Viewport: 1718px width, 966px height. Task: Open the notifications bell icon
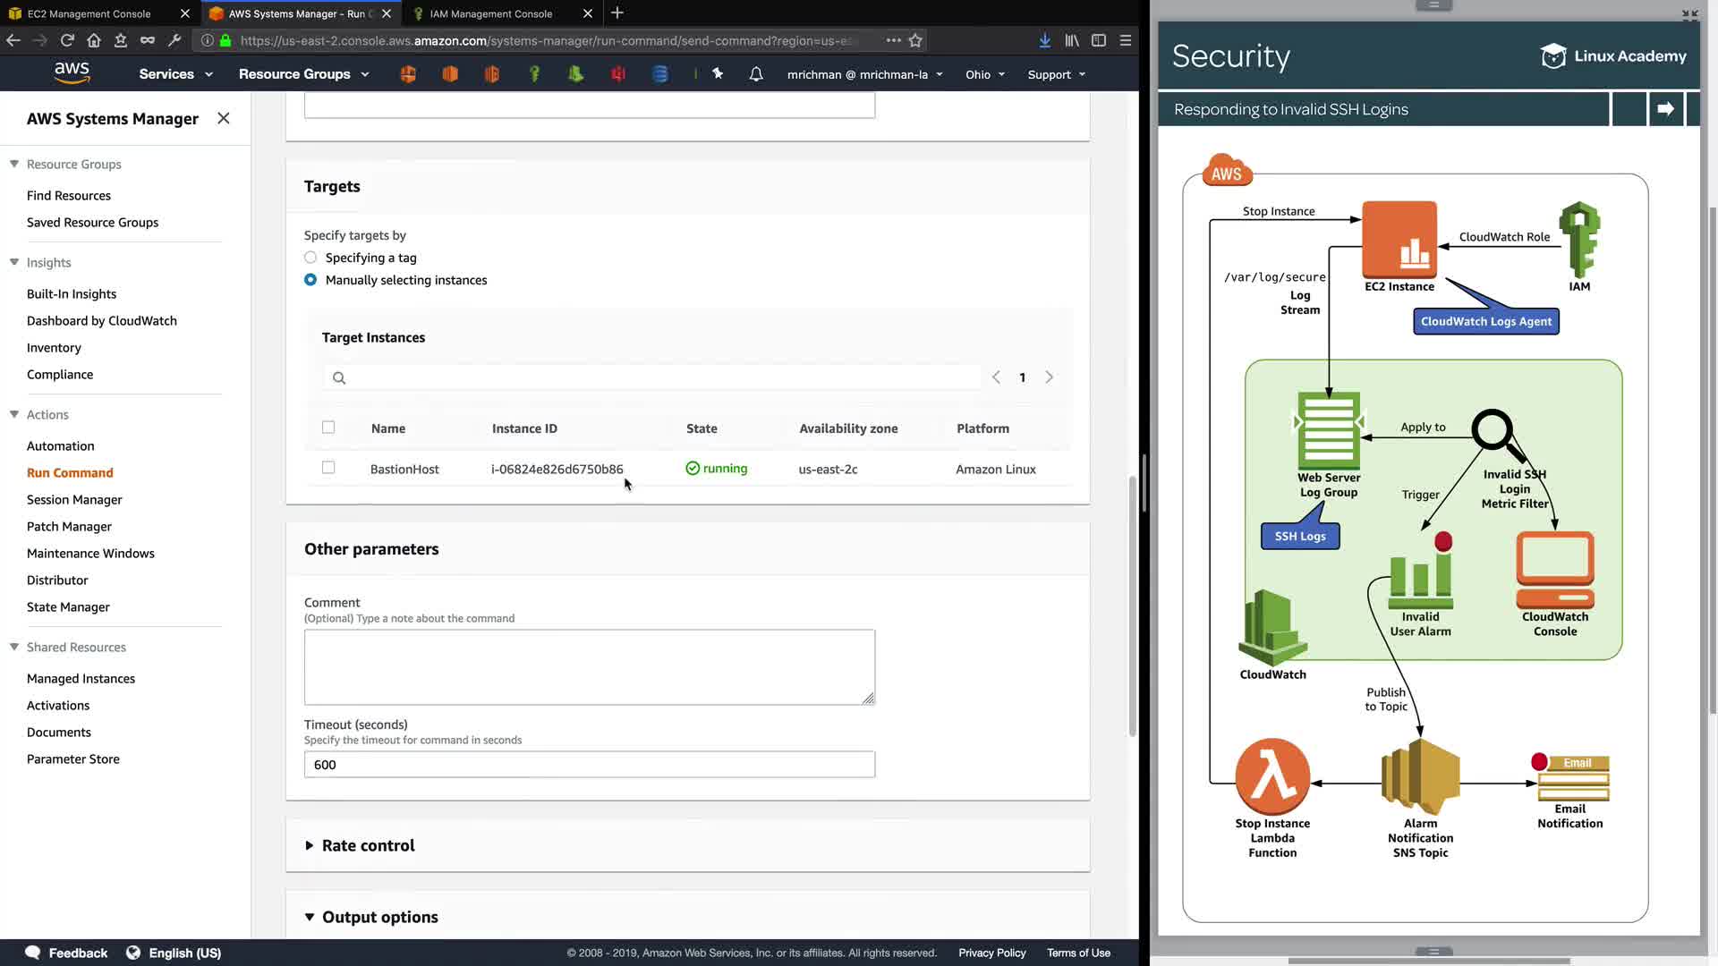756,74
